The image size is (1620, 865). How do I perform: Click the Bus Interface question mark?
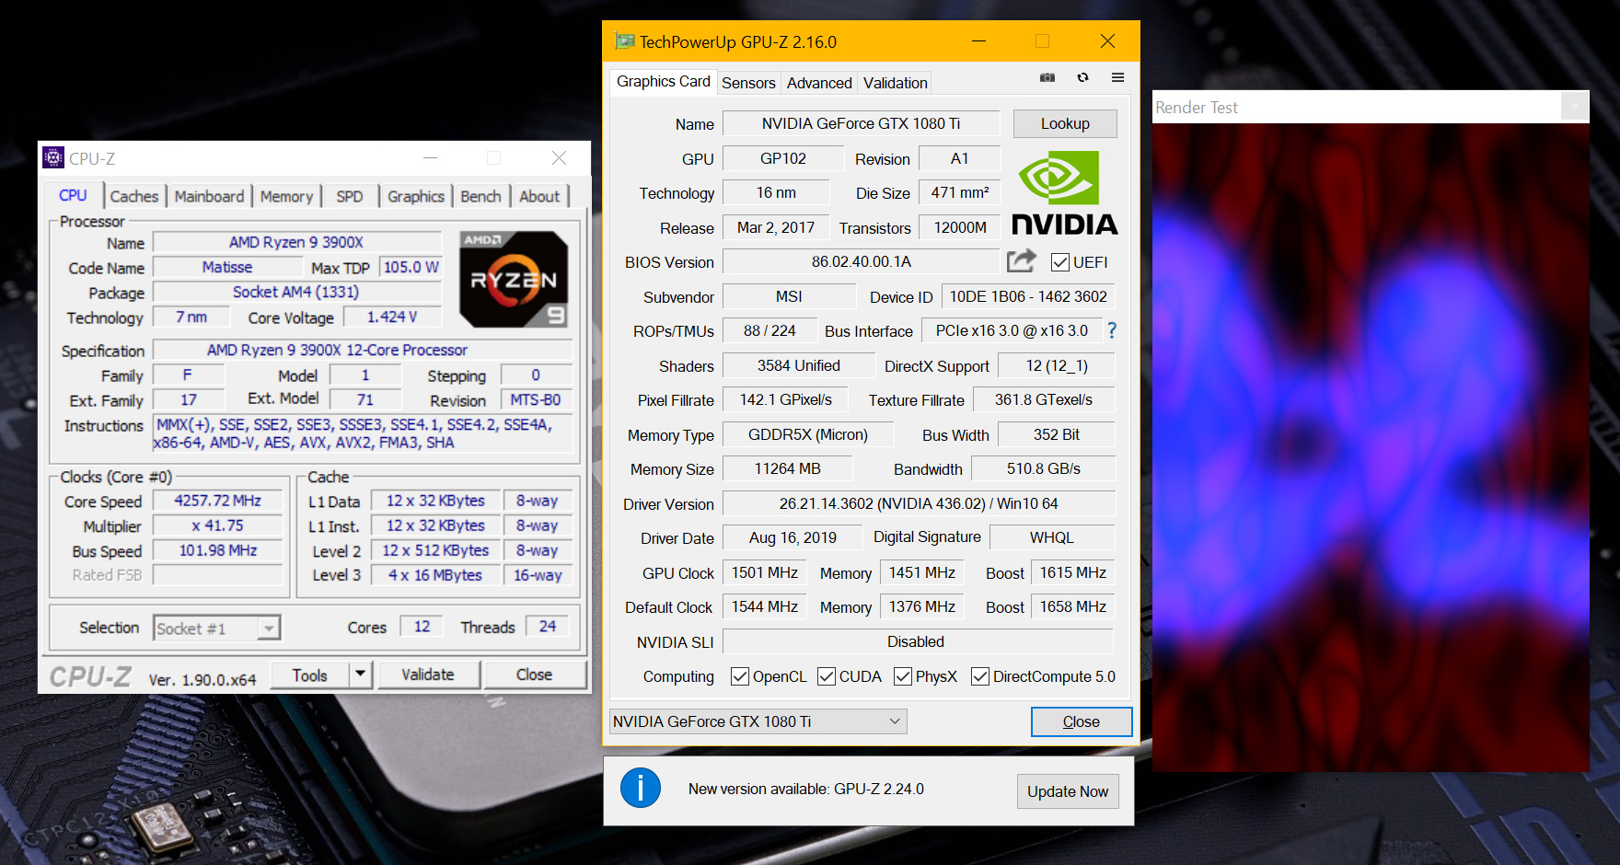coord(1112,330)
